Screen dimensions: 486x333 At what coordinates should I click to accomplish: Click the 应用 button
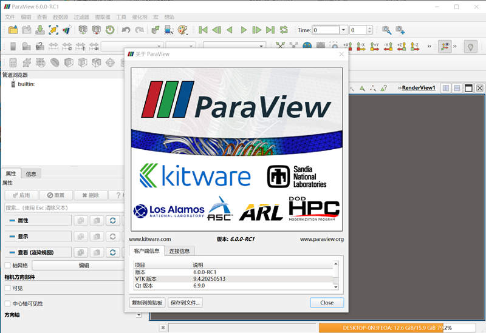pos(21,195)
